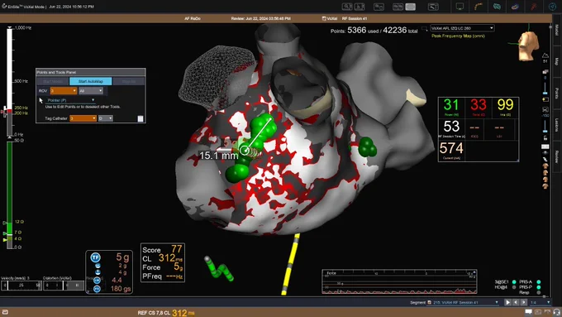Click the zoom view icon in top toolbar
The height and width of the screenshot is (317, 562).
(x=346, y=7)
